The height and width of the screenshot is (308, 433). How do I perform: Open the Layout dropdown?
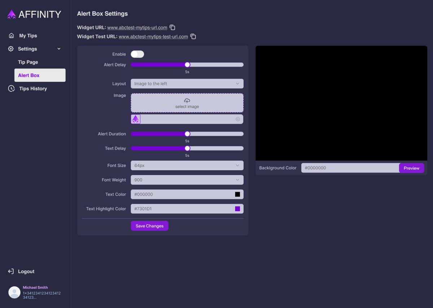pyautogui.click(x=187, y=83)
